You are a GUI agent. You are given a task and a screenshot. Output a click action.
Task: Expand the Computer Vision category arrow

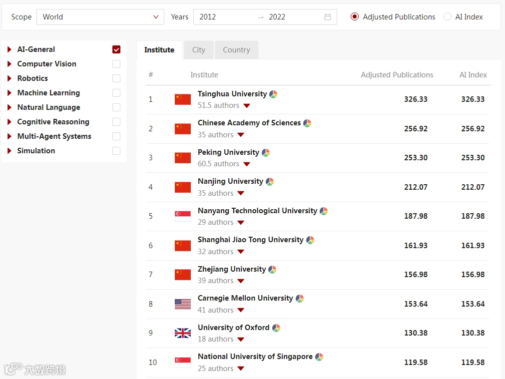[x=9, y=64]
